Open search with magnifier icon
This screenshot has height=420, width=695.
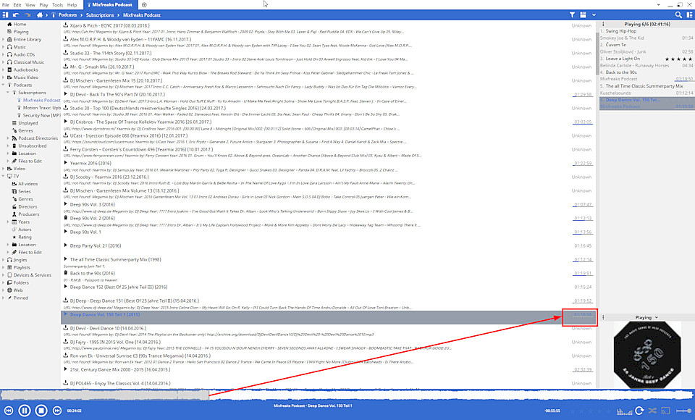(678, 14)
